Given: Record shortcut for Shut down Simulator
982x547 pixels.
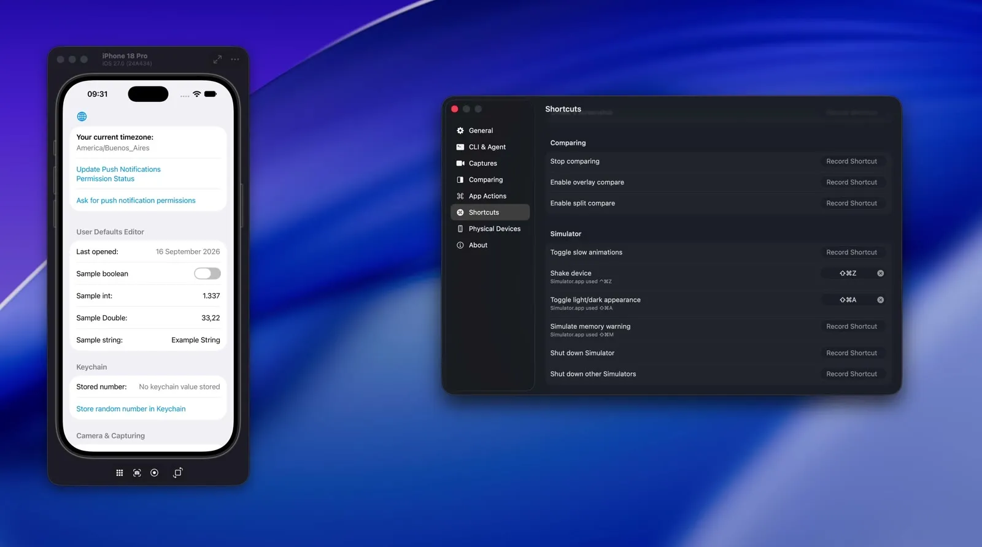Looking at the screenshot, I should click(852, 353).
